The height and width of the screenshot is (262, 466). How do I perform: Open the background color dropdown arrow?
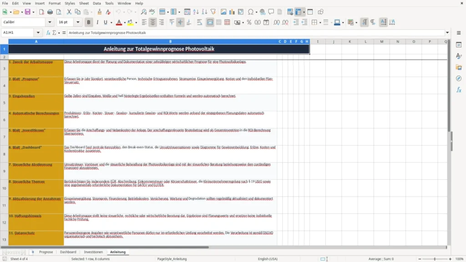pyautogui.click(x=136, y=23)
